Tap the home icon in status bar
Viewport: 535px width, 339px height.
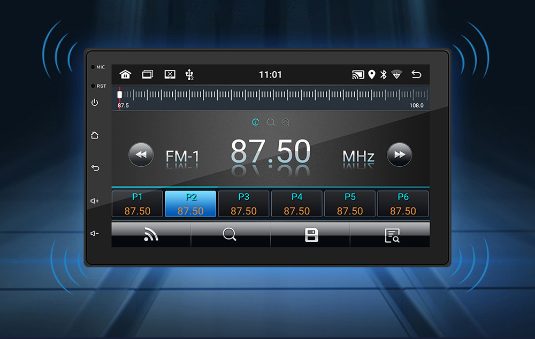click(x=125, y=74)
